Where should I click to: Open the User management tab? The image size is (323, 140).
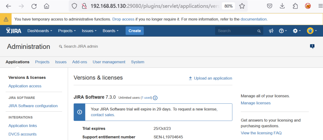(x=109, y=62)
